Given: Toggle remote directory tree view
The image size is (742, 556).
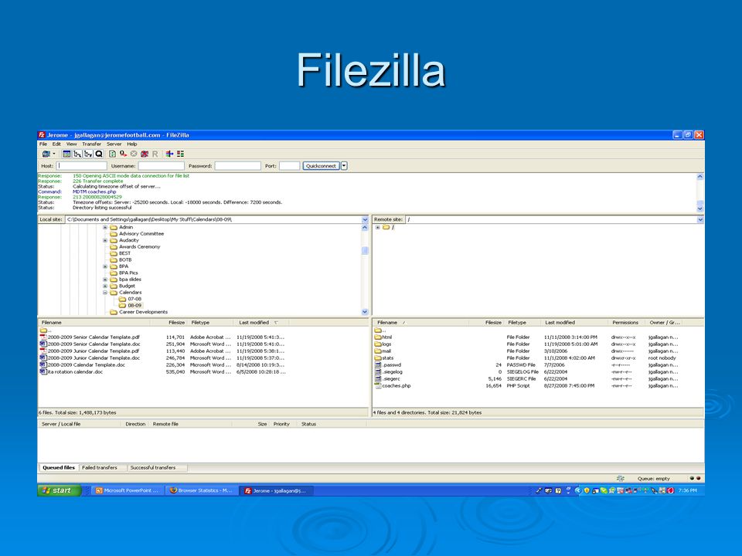Looking at the screenshot, I should pos(88,154).
